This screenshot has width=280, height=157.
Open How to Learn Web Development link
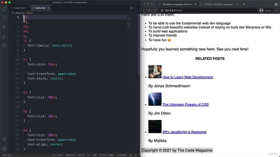(x=188, y=77)
